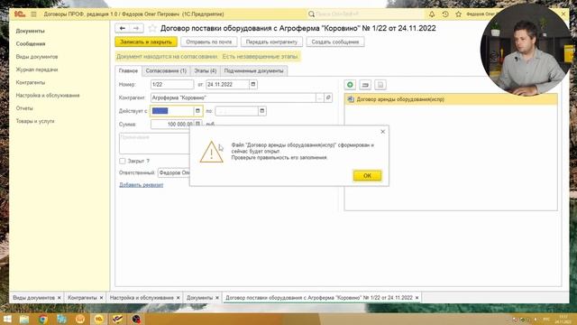Open 1C yellow icon in the taskbar
The width and height of the screenshot is (577, 325).
click(98, 319)
